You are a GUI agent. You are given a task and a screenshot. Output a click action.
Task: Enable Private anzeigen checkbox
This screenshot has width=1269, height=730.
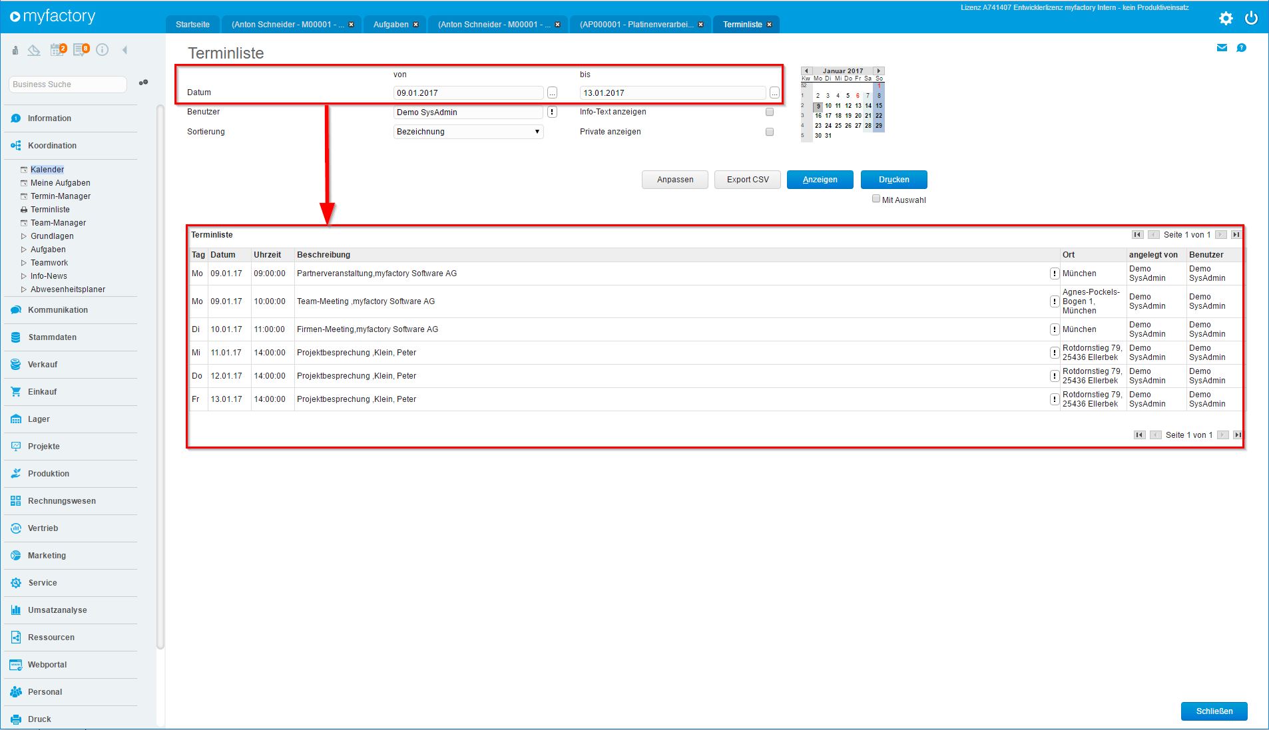pos(770,132)
